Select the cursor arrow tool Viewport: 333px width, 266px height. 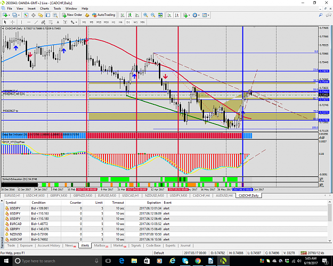(x=5, y=22)
